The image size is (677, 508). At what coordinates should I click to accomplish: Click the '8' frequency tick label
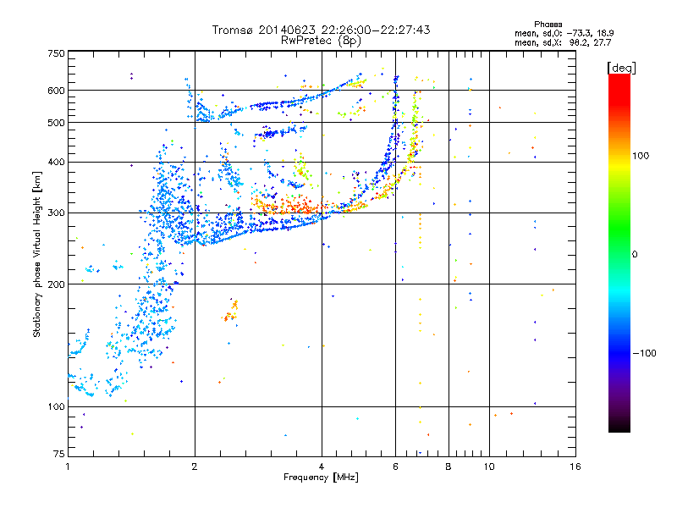click(x=449, y=467)
